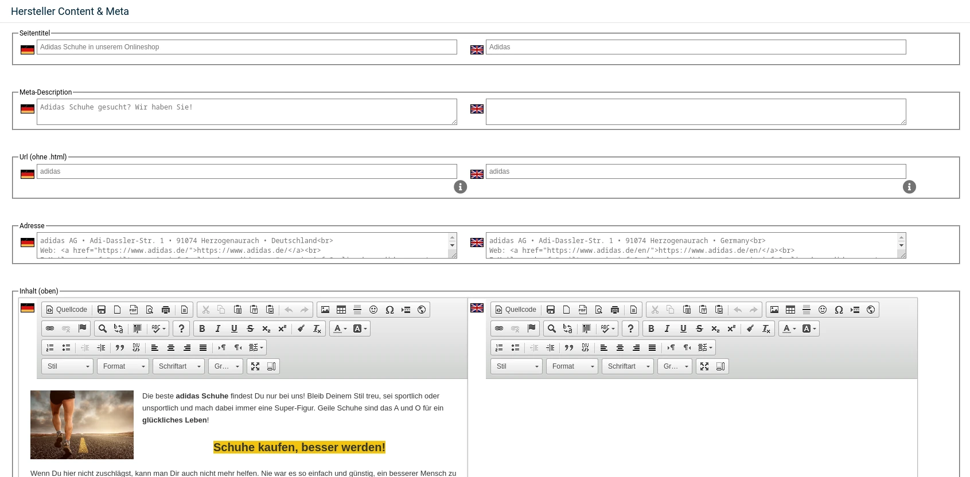Toggle bold in English editor

coord(651,329)
